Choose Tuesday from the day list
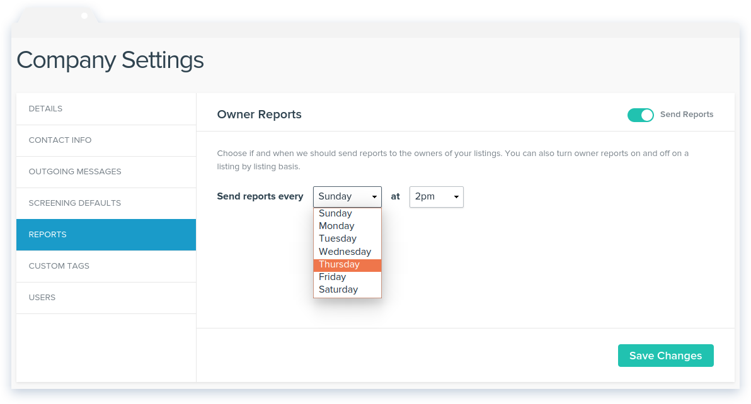This screenshot has width=751, height=404. (x=347, y=238)
